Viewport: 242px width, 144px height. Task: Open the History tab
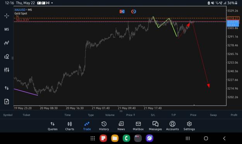click(x=104, y=126)
